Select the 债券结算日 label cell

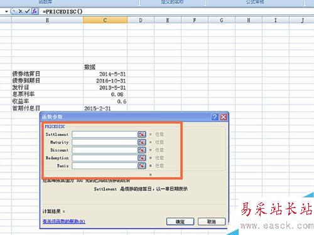(47, 74)
